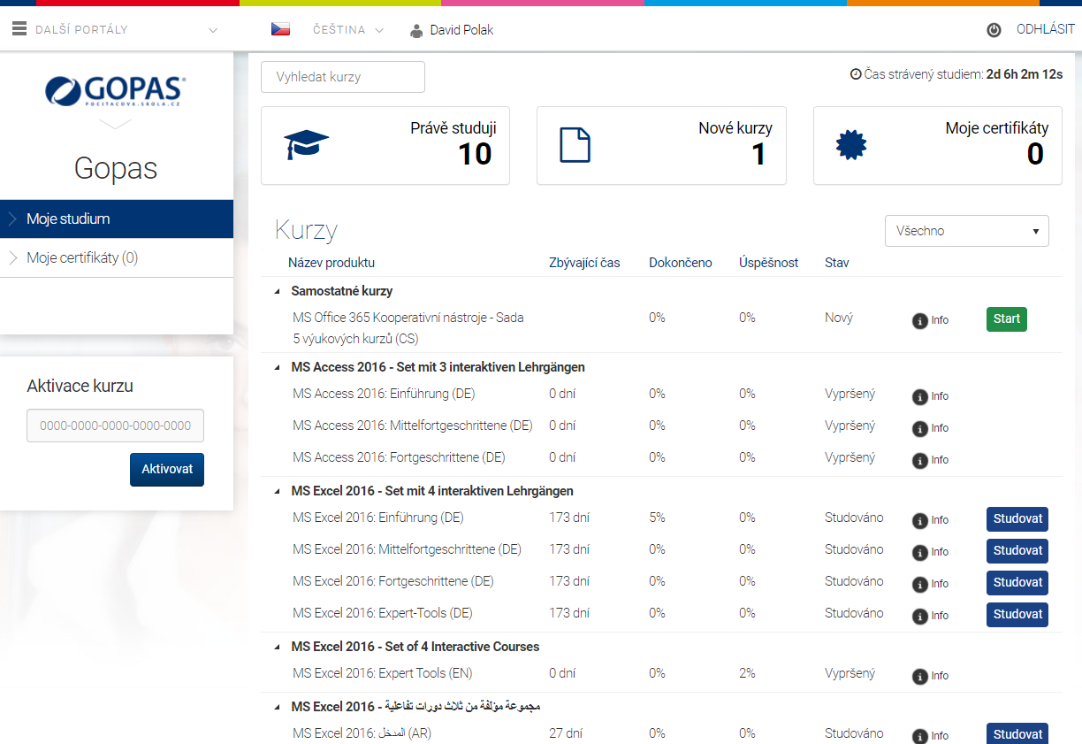Open the Všechno course filter dropdown
This screenshot has width=1082, height=744.
pyautogui.click(x=967, y=231)
